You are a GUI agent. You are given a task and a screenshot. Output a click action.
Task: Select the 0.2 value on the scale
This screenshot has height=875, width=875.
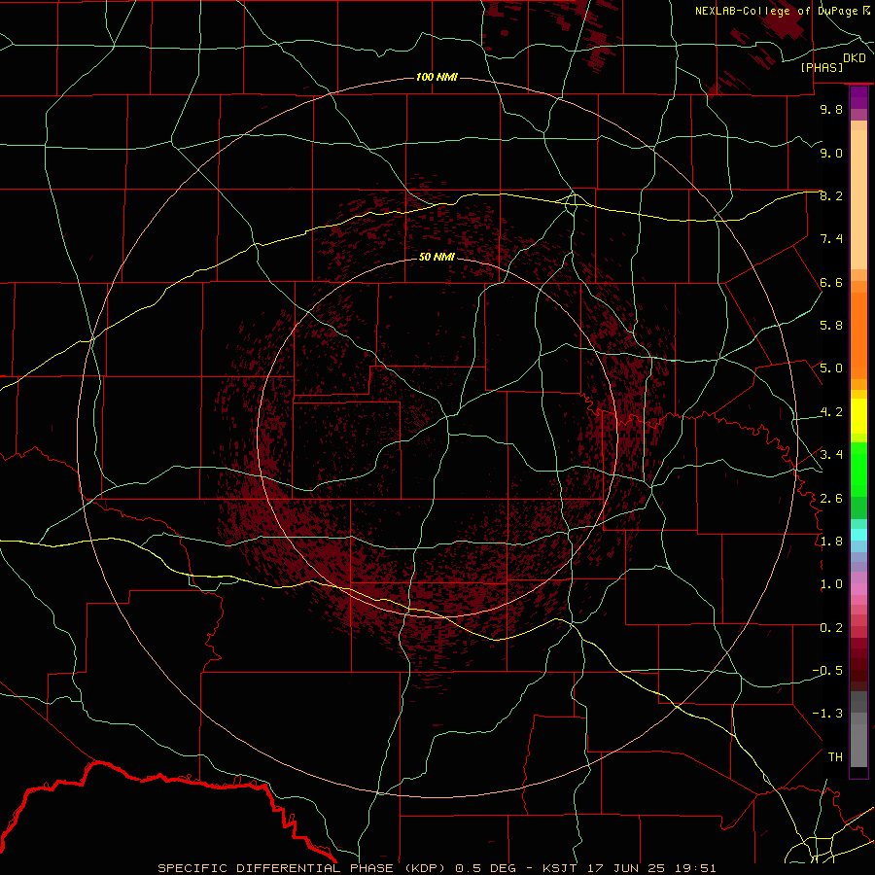pos(831,628)
